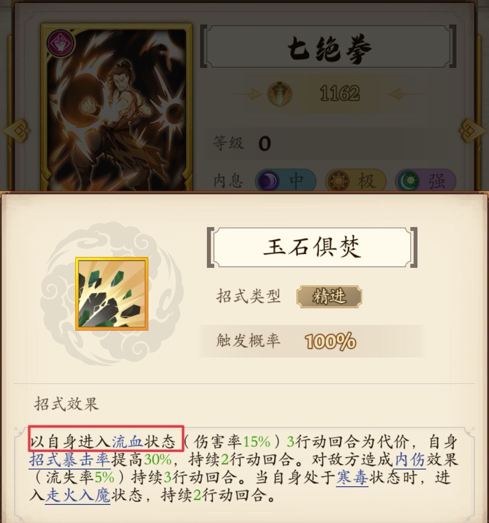Click the 玉石俱焚 skill name banner

(312, 247)
